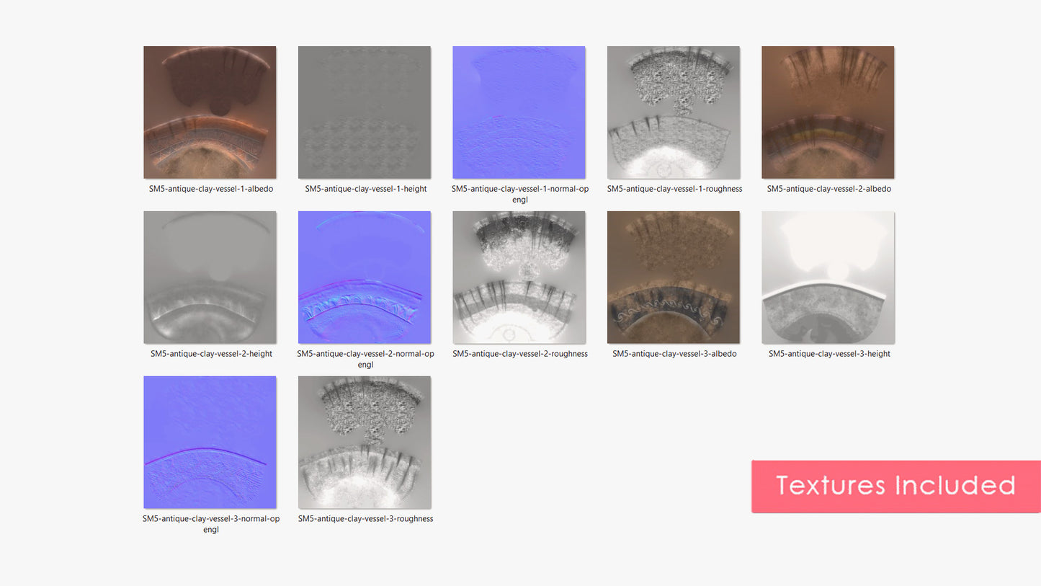Image resolution: width=1041 pixels, height=586 pixels.
Task: Select the gray vessel-1-height map thumbnail
Action: coord(365,112)
